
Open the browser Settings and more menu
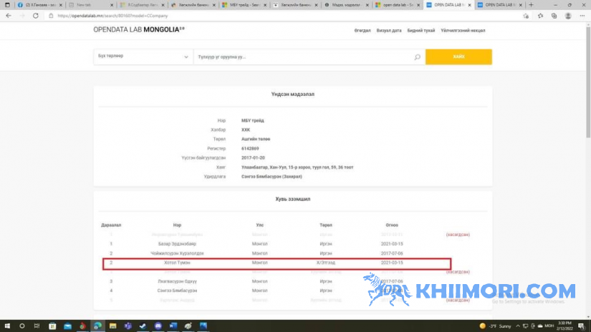(582, 16)
